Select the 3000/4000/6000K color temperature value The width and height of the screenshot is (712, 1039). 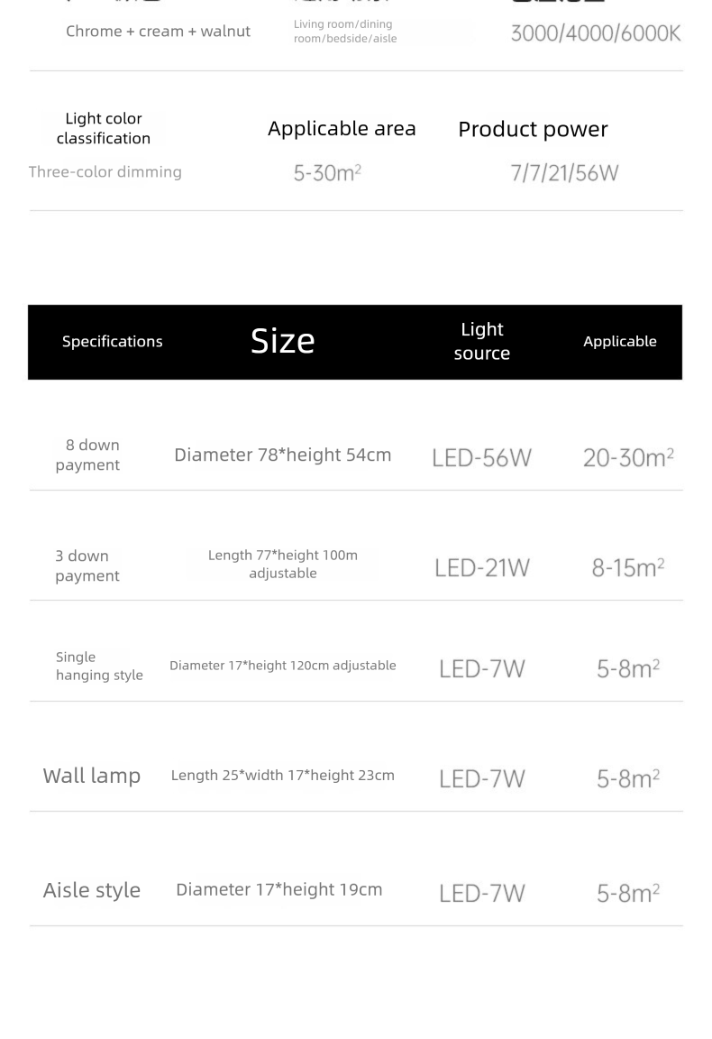pos(595,34)
